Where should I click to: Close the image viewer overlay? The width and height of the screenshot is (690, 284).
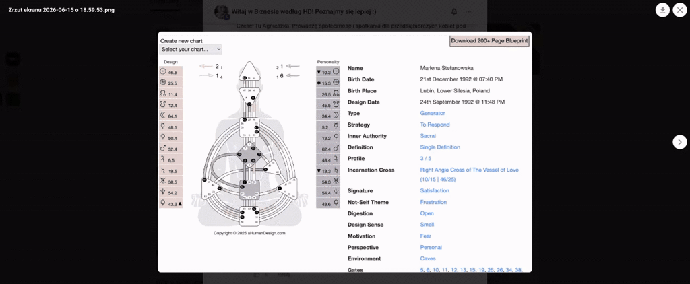pos(680,9)
